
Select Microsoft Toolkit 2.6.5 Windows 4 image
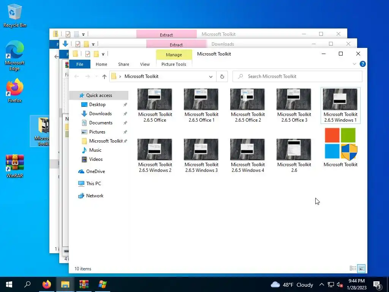[248, 156]
